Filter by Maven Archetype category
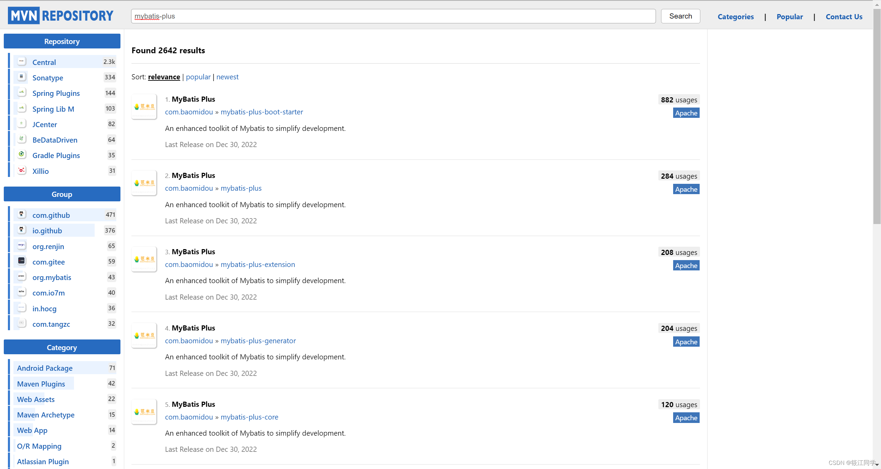 [46, 415]
